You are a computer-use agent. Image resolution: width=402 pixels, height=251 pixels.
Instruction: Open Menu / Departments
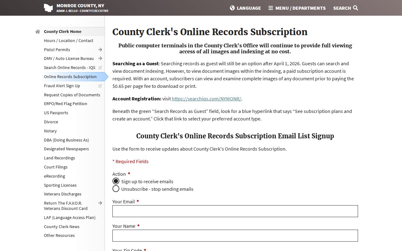(x=297, y=8)
